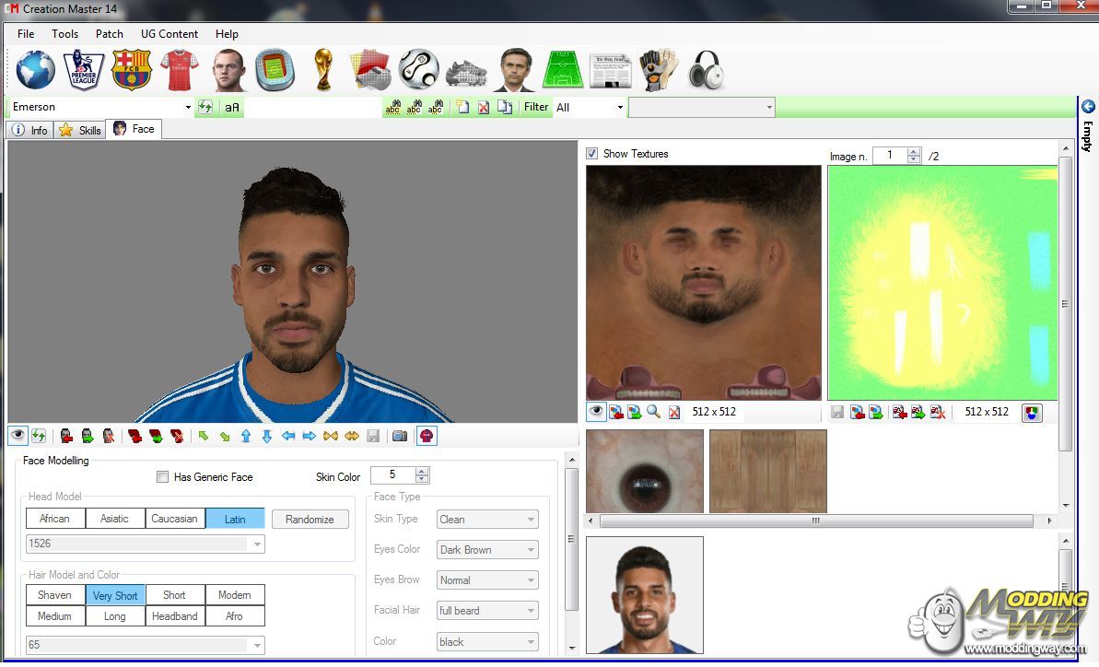Viewport: 1099px width, 667px height.
Task: Uncheck the Show Textures checkbox
Action: 592,154
